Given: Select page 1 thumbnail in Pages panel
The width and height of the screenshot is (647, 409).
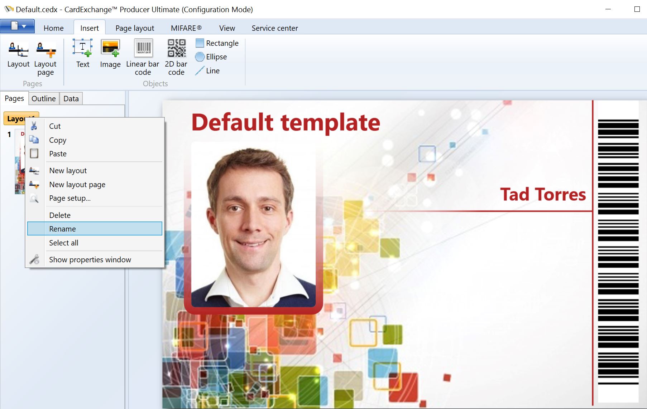Looking at the screenshot, I should tap(20, 162).
